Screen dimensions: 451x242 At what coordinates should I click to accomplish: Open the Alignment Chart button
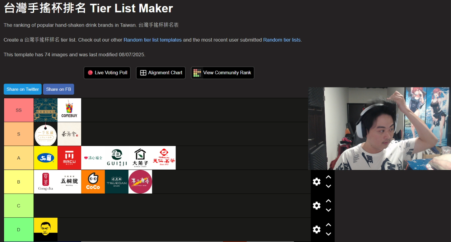(x=161, y=73)
